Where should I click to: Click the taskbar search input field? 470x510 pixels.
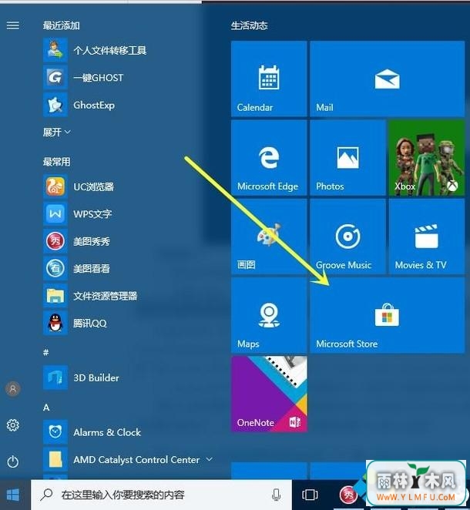tap(161, 495)
